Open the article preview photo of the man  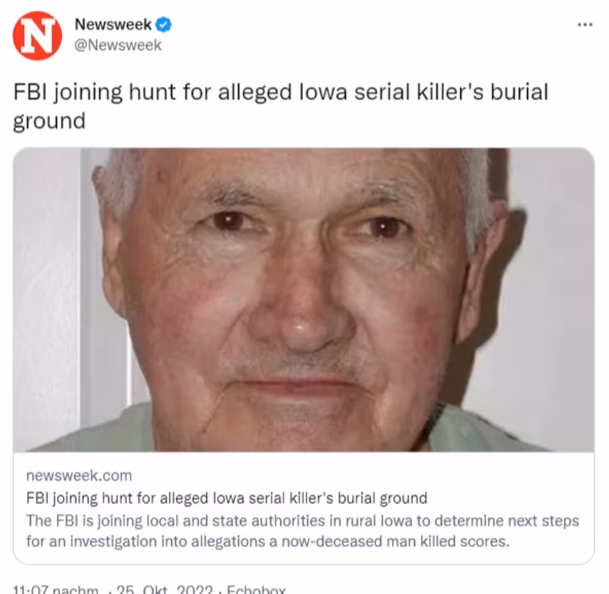pyautogui.click(x=304, y=300)
